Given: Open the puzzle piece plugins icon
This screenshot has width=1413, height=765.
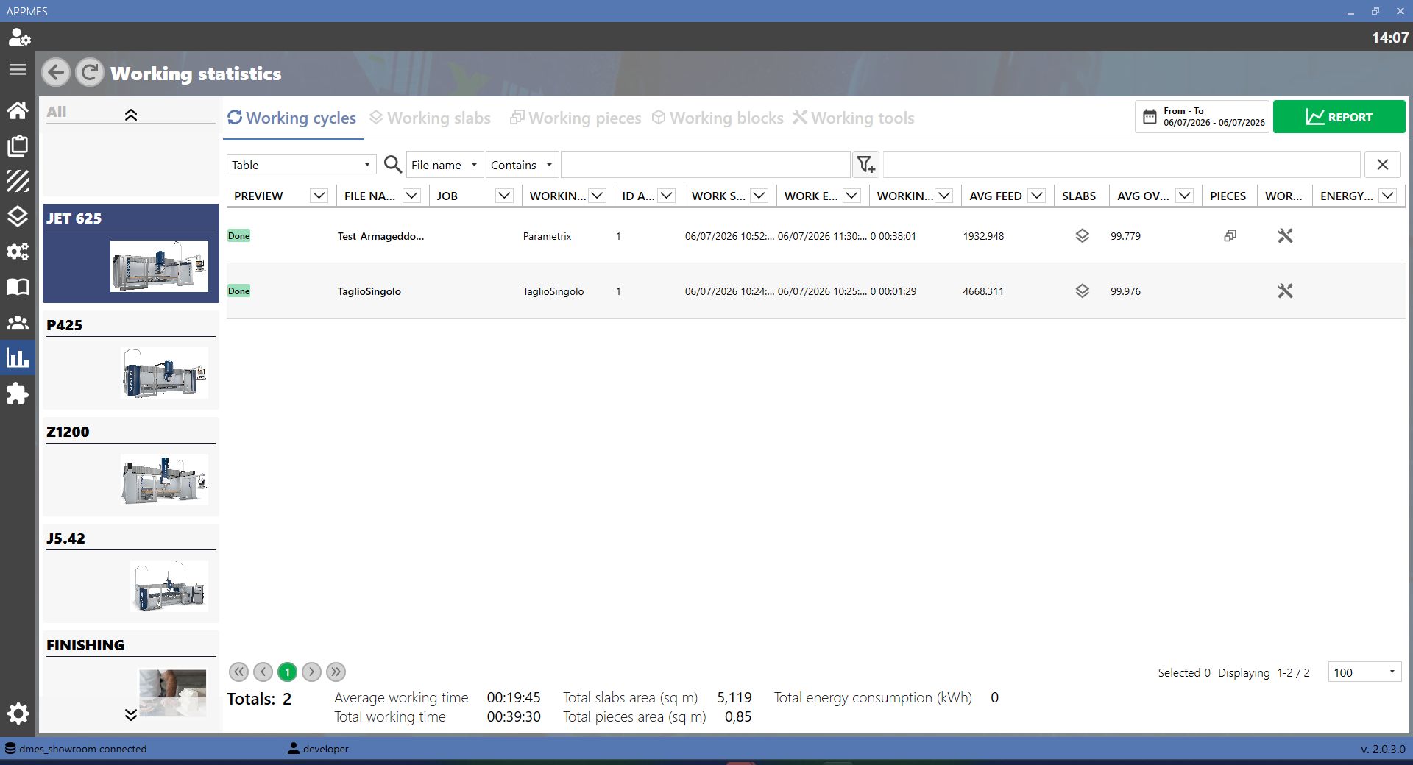Looking at the screenshot, I should [x=18, y=394].
